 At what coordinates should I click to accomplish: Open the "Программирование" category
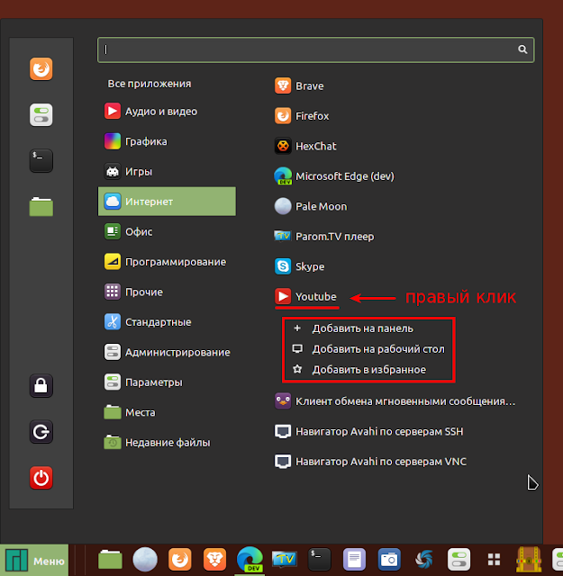click(x=167, y=262)
